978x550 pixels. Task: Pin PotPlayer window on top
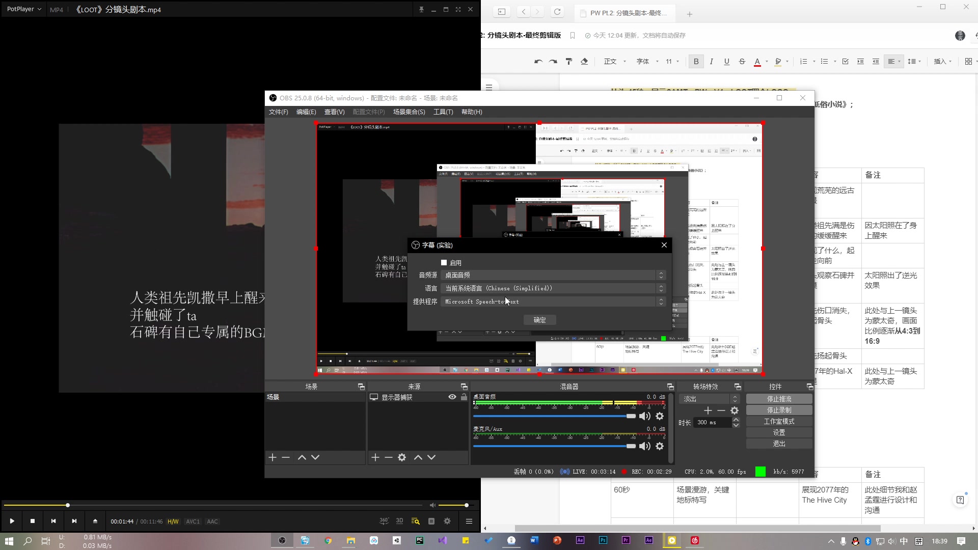pyautogui.click(x=421, y=9)
